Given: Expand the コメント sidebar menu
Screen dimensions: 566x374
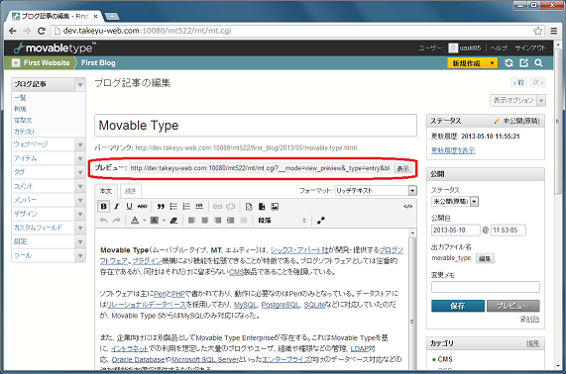Looking at the screenshot, I should [x=80, y=186].
